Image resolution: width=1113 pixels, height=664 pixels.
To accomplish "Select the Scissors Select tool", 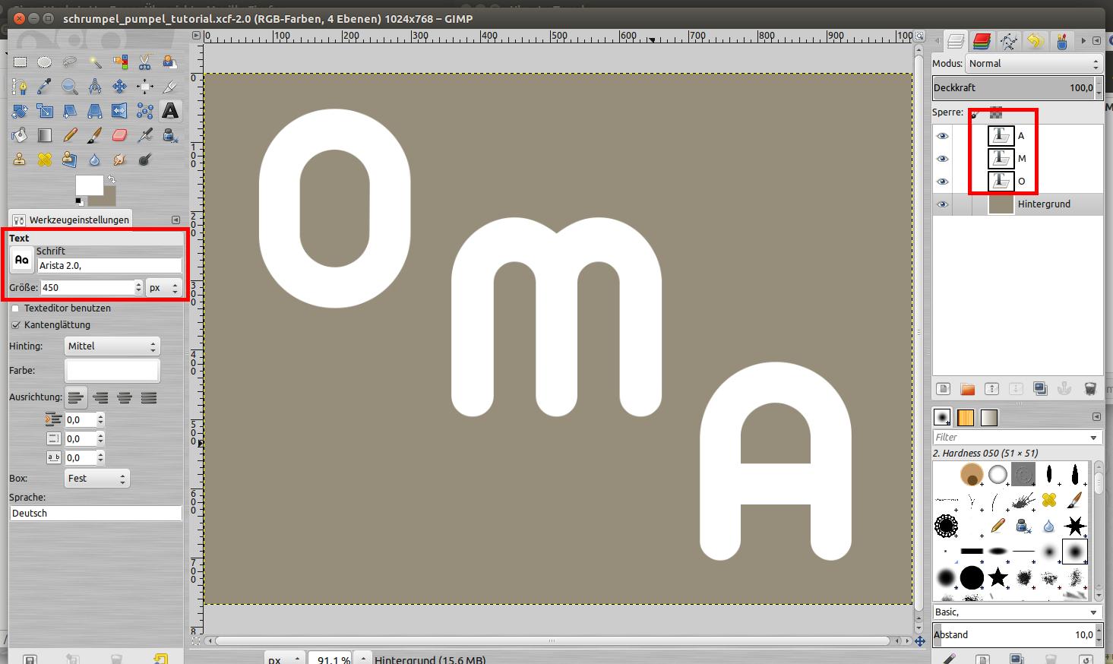I will [x=145, y=62].
